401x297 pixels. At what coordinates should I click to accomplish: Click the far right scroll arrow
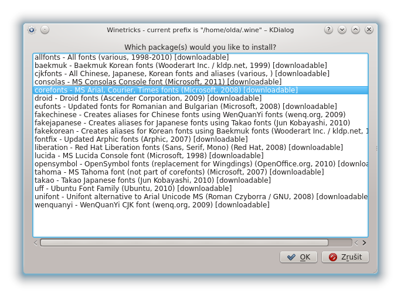[x=365, y=243]
